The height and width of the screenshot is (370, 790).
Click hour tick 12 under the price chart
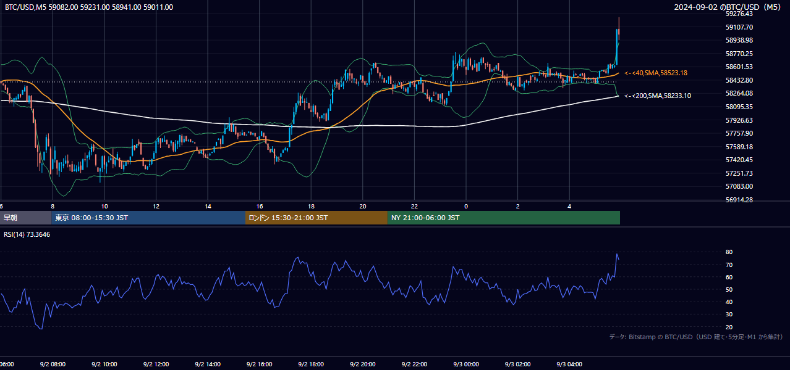click(x=156, y=206)
